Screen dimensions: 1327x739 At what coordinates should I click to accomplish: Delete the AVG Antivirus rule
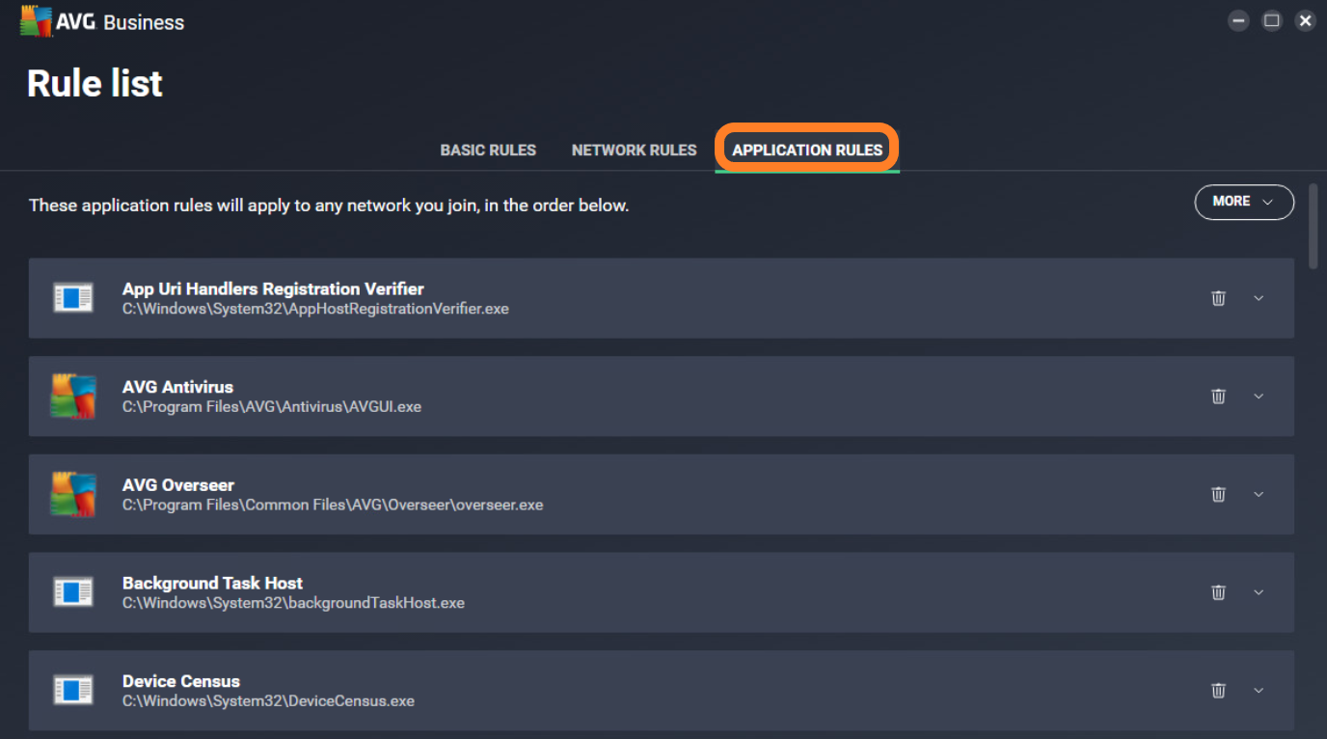[x=1218, y=397]
